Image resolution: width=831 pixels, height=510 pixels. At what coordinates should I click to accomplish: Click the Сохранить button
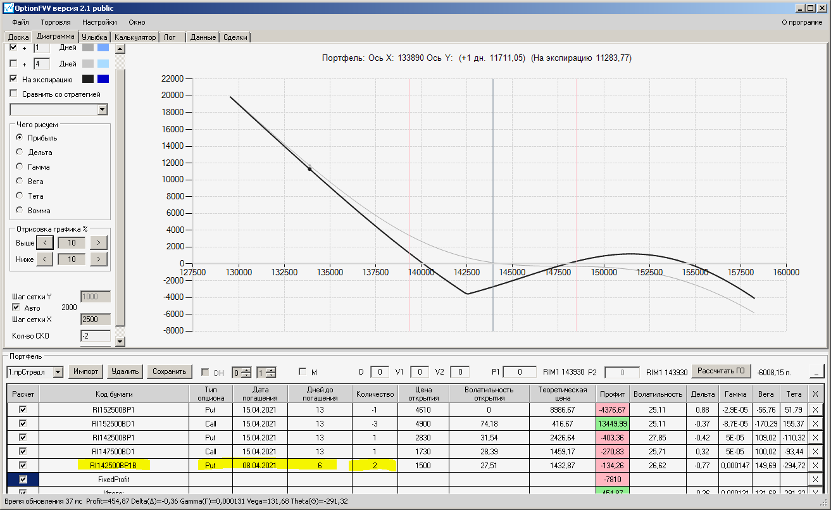tap(169, 371)
